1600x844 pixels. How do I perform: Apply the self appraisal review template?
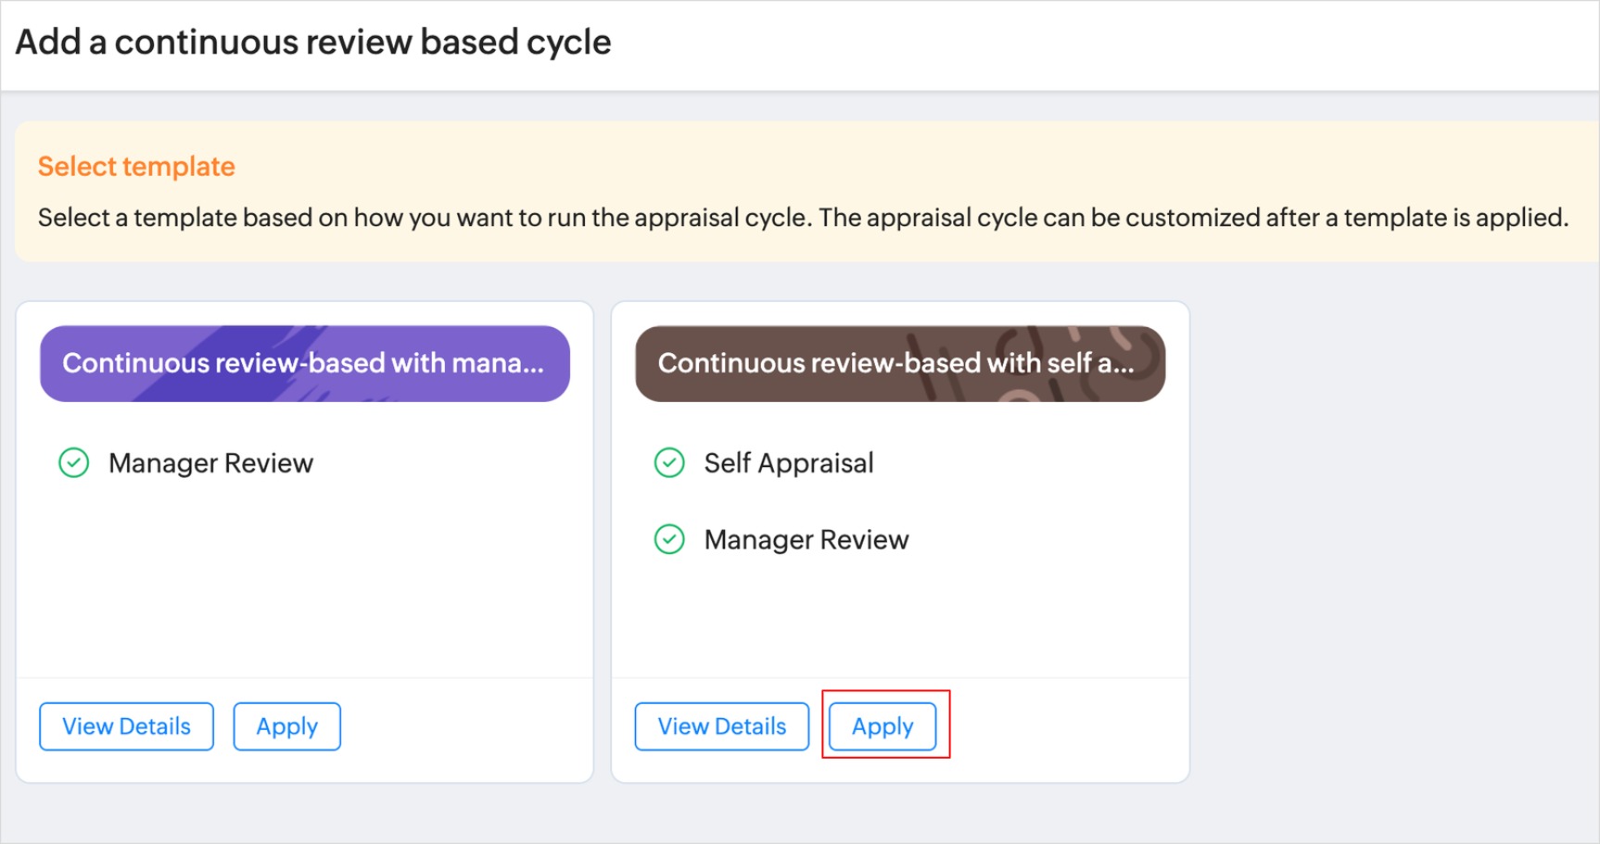(x=883, y=726)
